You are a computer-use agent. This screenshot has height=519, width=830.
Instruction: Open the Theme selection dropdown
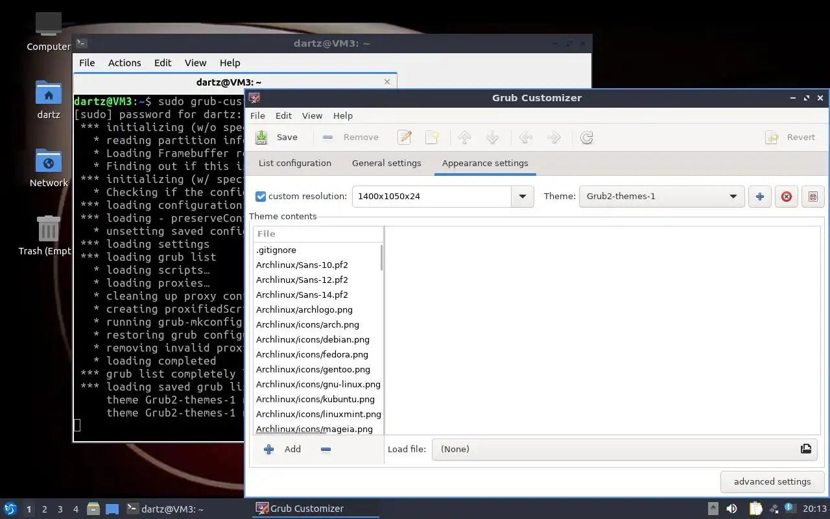(661, 196)
